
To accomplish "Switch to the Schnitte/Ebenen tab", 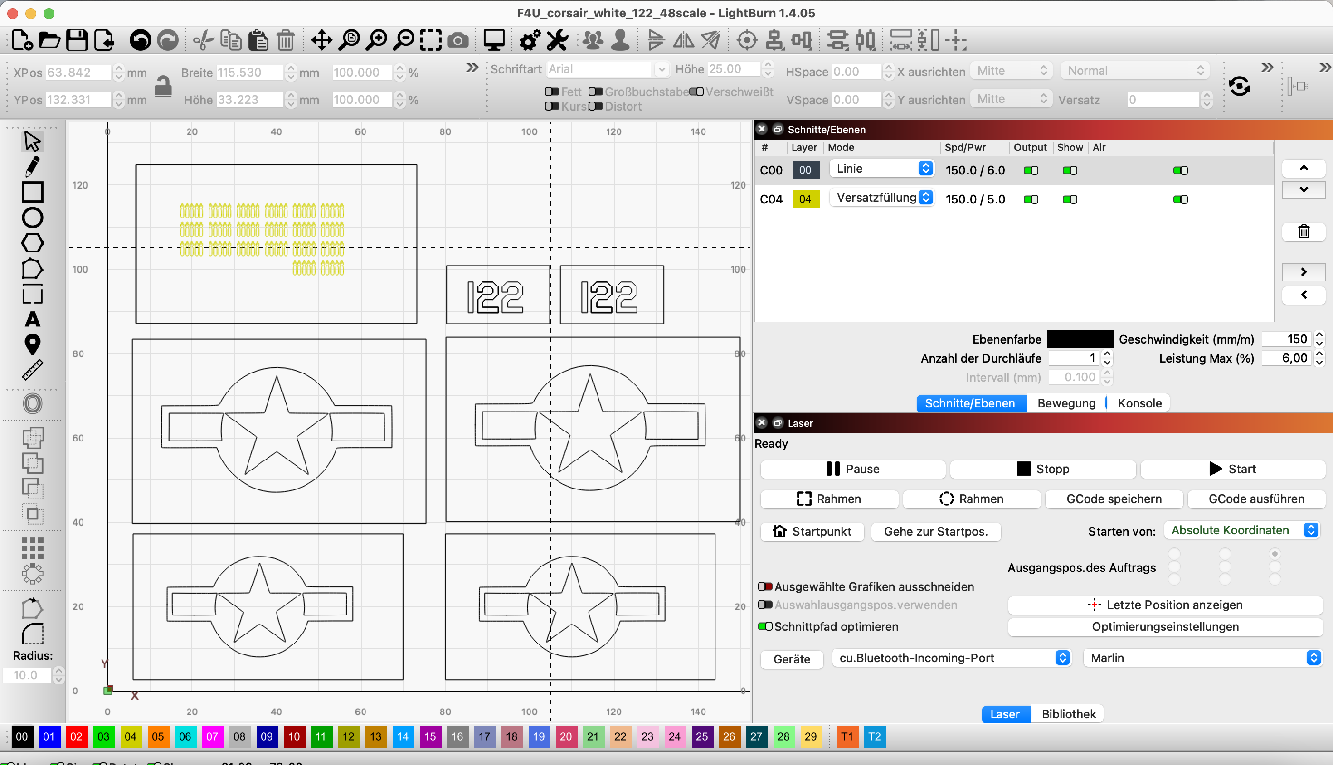I will pos(970,403).
